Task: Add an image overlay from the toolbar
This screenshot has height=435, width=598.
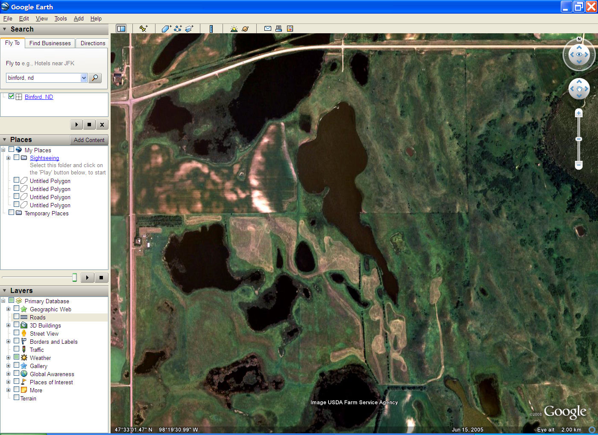Action: tap(189, 29)
